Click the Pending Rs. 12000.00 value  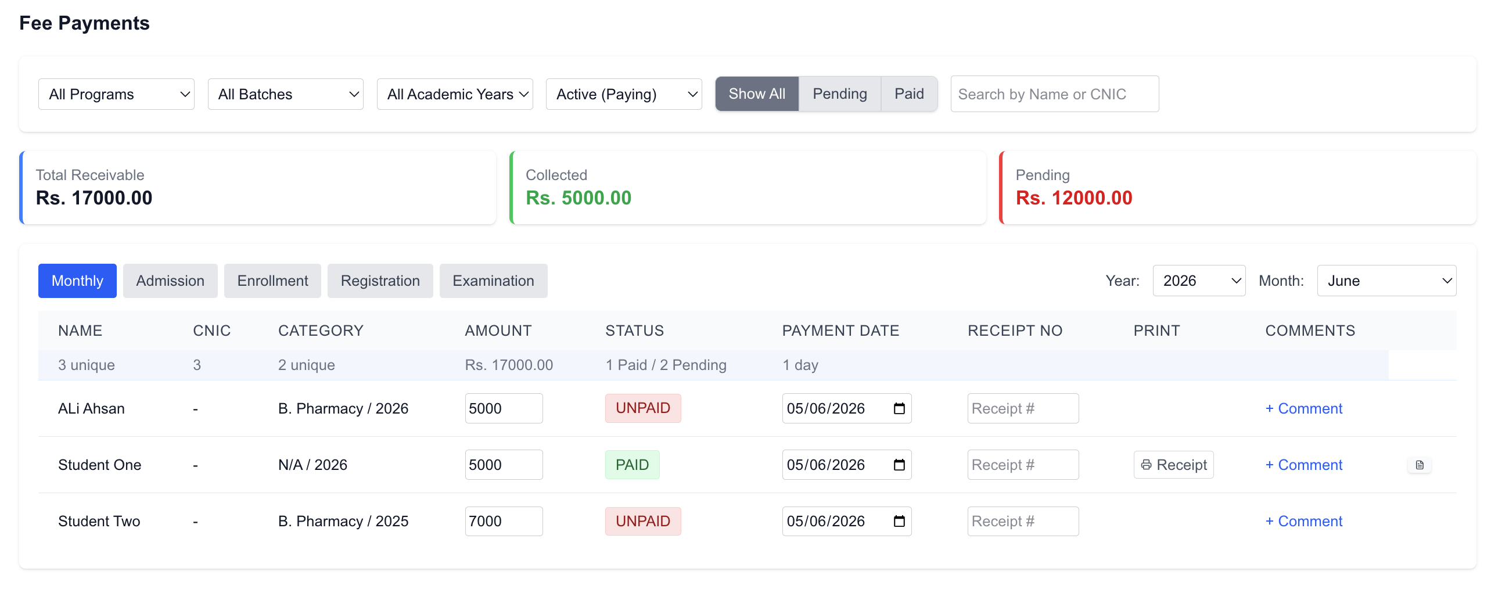tap(1074, 198)
